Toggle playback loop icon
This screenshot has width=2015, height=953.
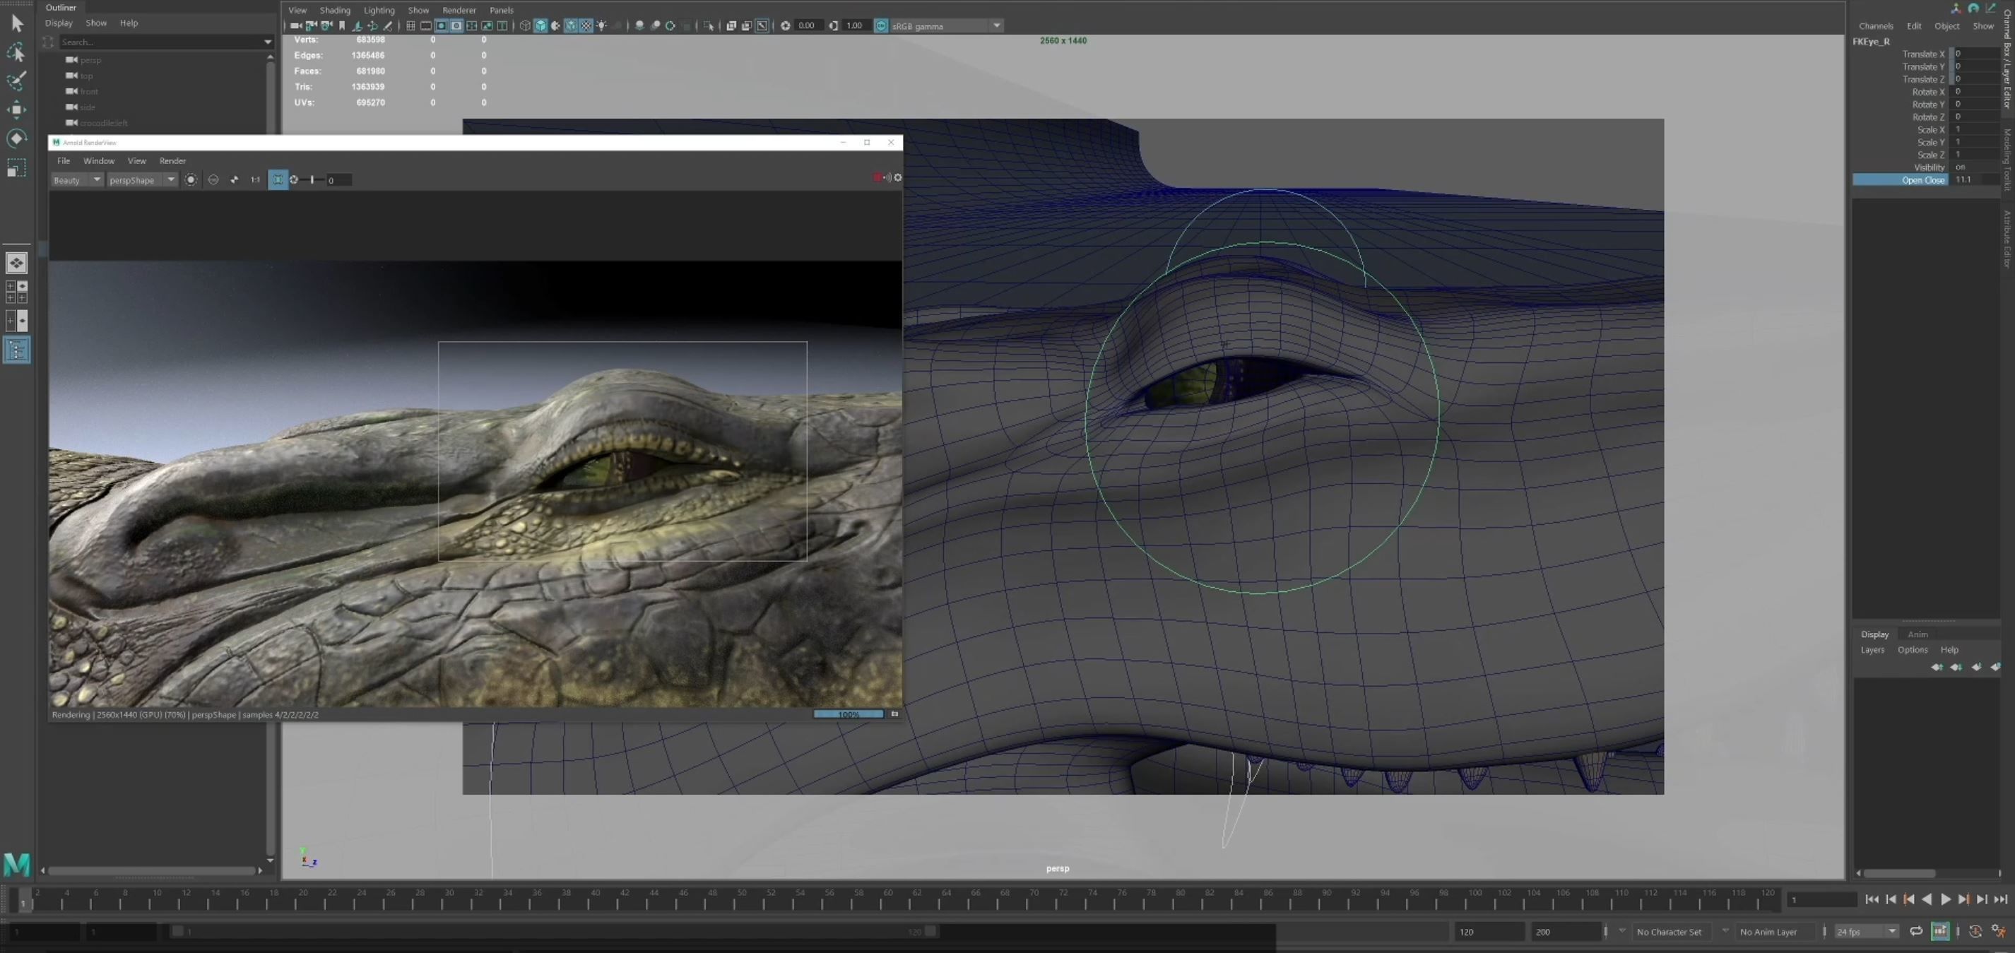click(1915, 931)
